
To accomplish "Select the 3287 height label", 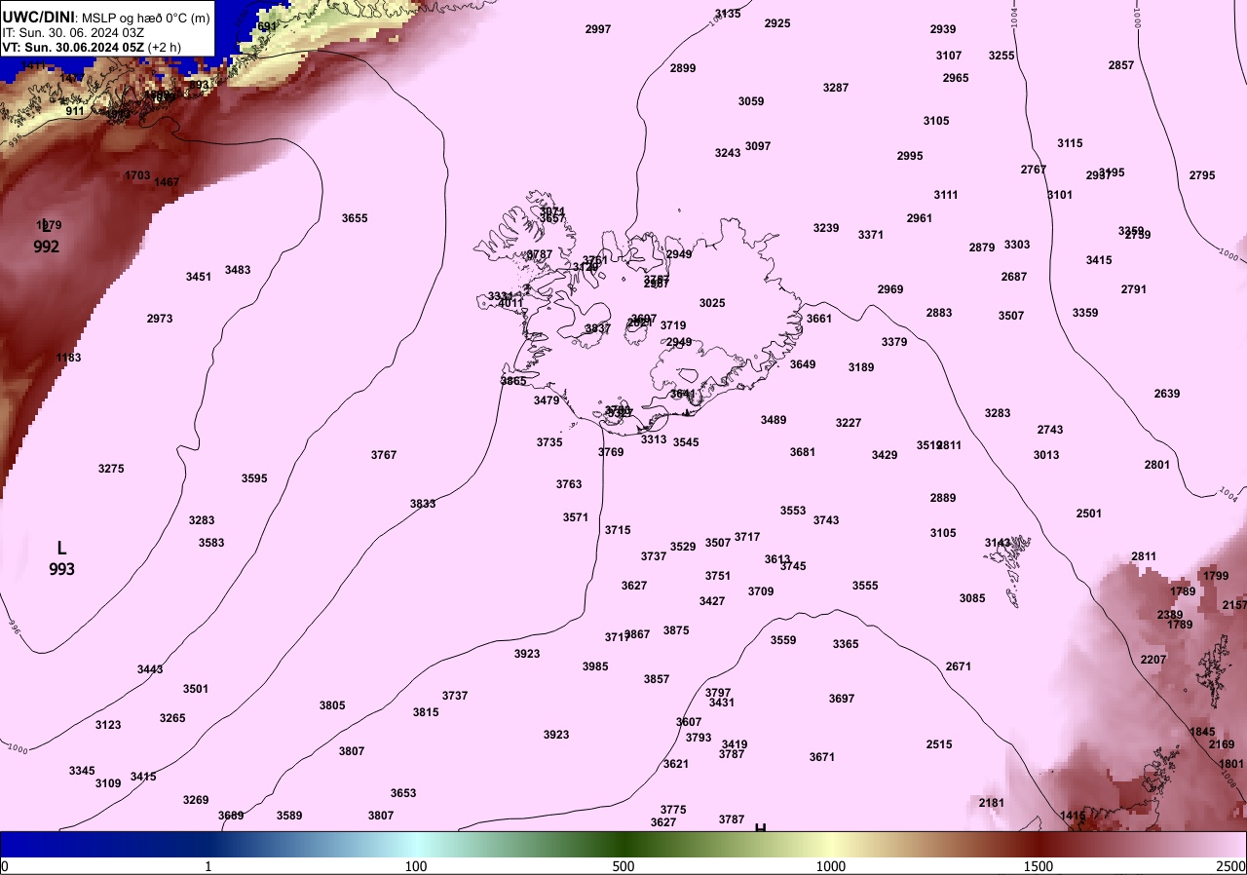I will [836, 88].
